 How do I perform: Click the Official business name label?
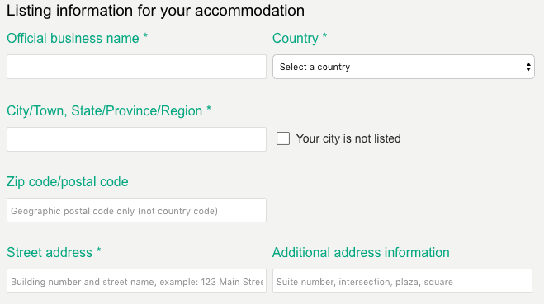point(73,39)
